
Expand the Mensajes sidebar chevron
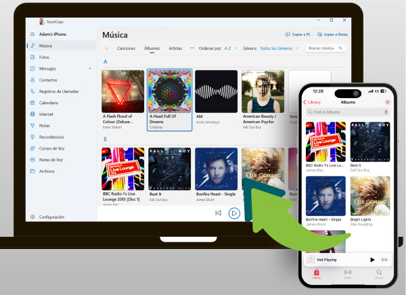[90, 68]
